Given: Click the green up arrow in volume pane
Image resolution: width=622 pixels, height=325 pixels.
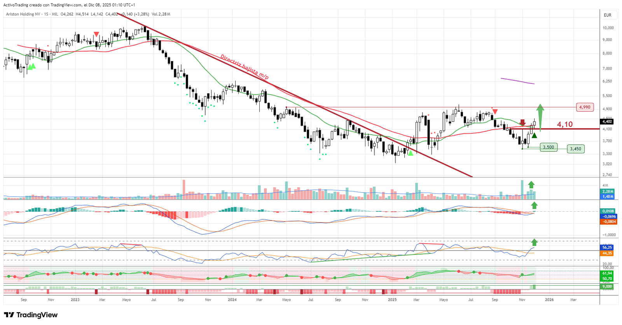Looking at the screenshot, I should click(x=531, y=184).
